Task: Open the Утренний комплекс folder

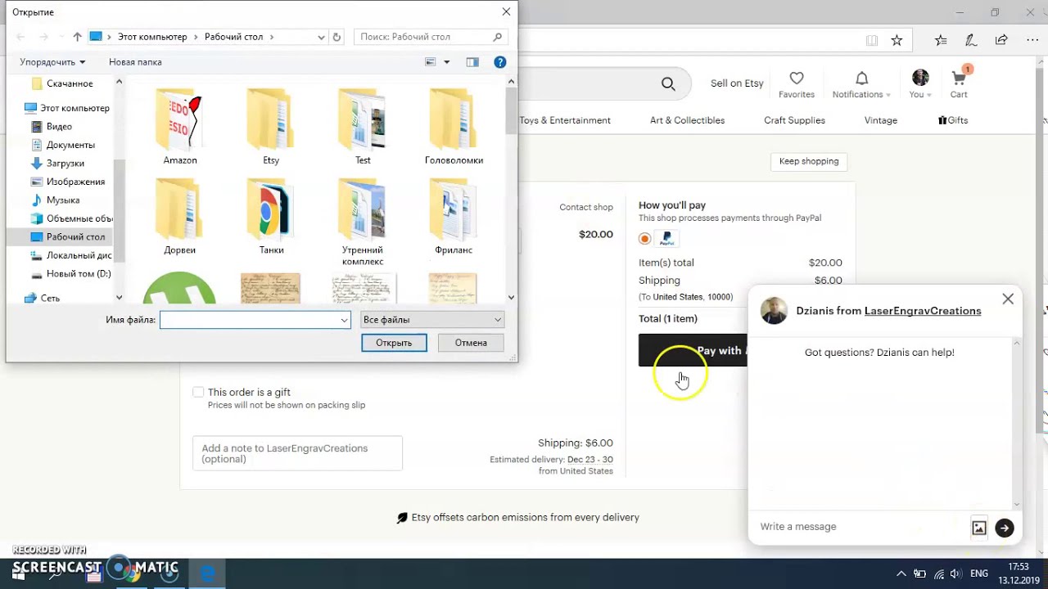Action: 363,222
